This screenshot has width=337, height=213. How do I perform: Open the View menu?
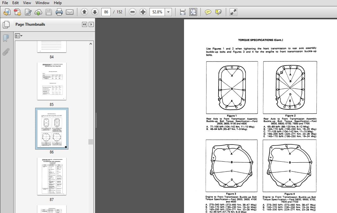pos(27,3)
